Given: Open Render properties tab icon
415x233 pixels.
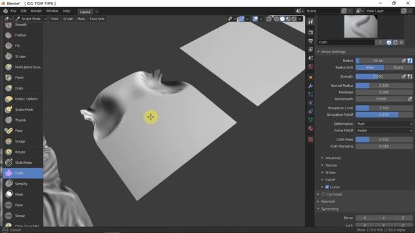Looking at the screenshot, I should click(311, 32).
